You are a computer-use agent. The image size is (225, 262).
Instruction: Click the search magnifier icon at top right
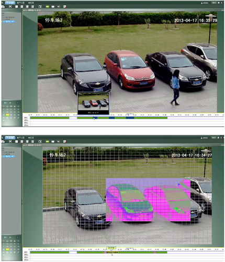coord(222,3)
